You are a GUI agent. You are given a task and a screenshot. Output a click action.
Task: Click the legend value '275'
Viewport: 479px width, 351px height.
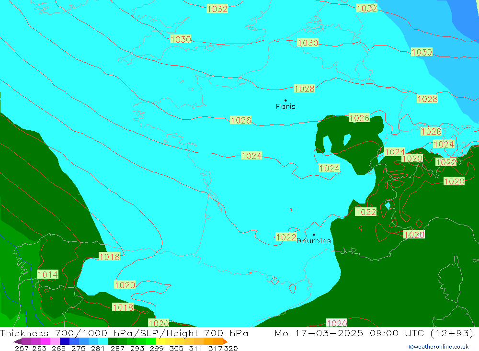coord(79,348)
